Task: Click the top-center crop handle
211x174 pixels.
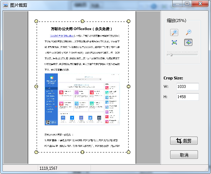Action: click(82, 21)
